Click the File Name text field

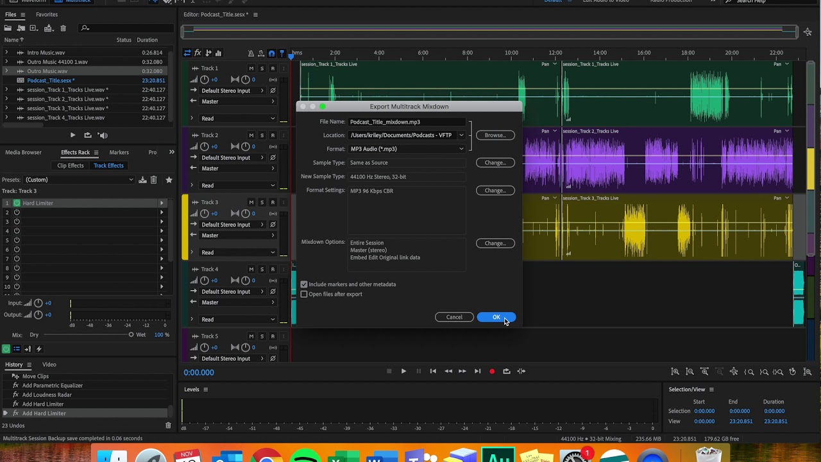coord(407,122)
